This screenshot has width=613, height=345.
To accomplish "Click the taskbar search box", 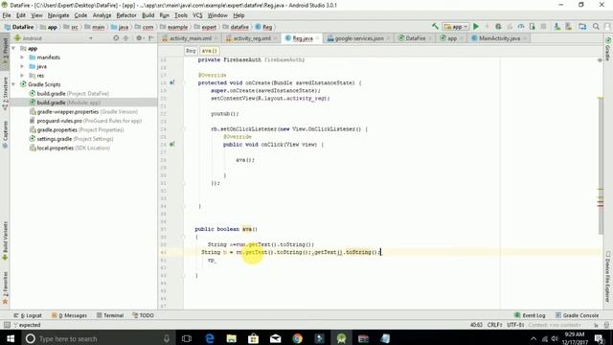I will click(x=98, y=338).
